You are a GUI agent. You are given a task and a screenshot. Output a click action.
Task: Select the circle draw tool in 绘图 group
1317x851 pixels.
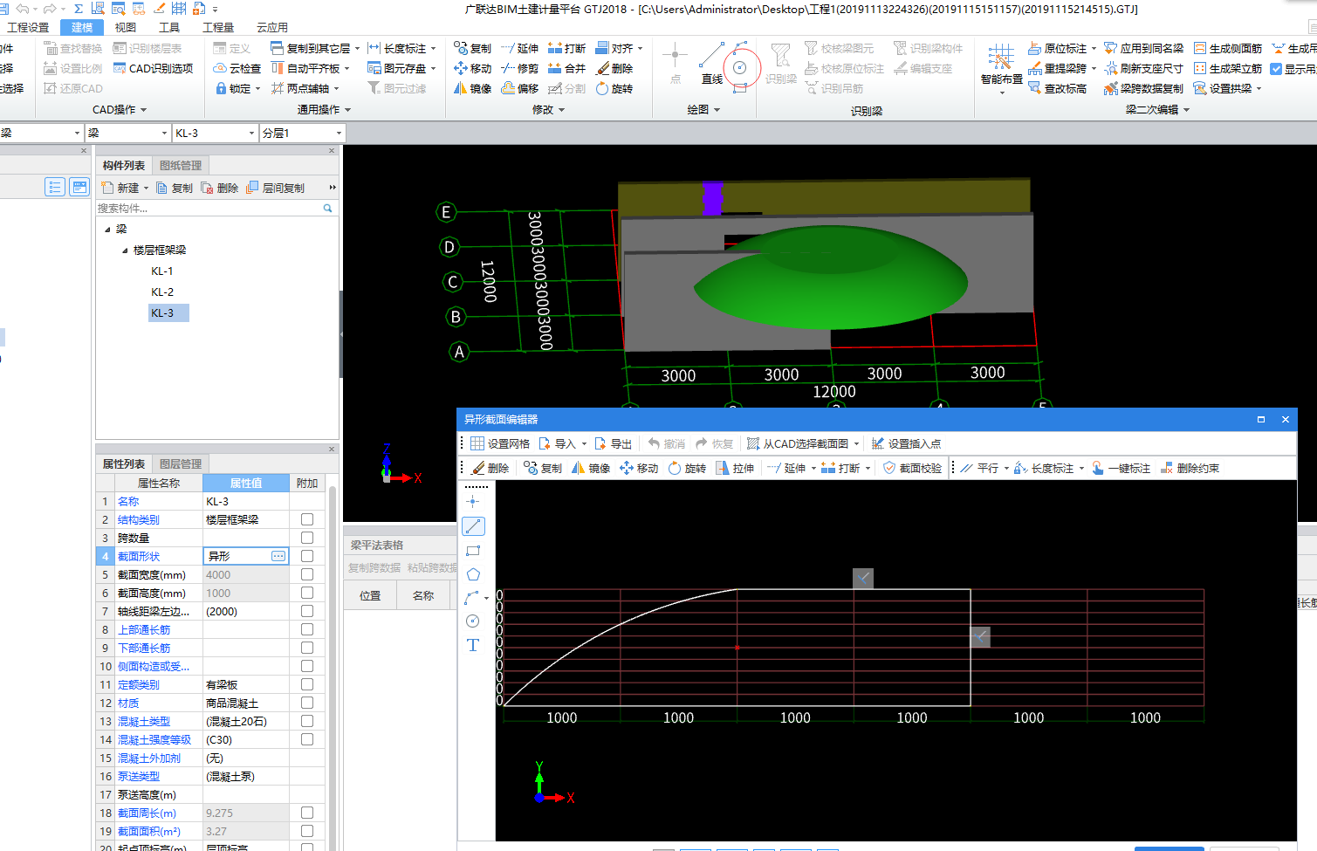pos(740,68)
